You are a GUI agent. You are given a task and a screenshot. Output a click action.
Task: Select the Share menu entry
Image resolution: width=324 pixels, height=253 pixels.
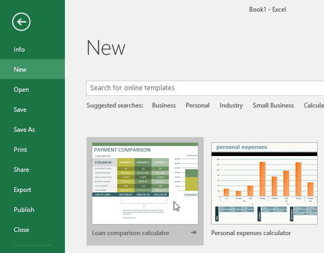21,170
